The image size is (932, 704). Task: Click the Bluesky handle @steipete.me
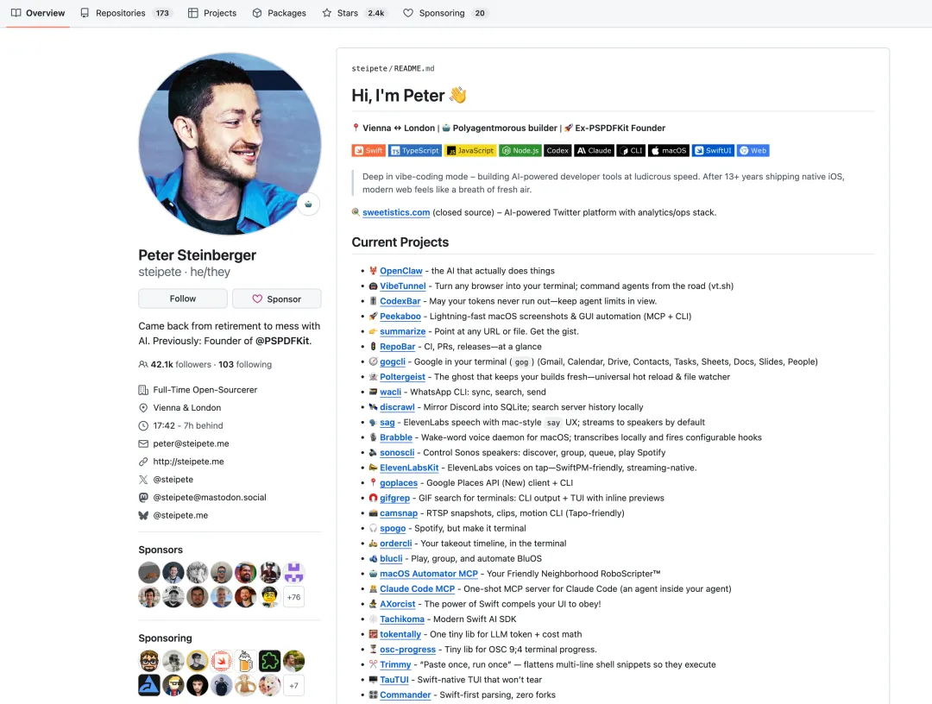pos(180,515)
